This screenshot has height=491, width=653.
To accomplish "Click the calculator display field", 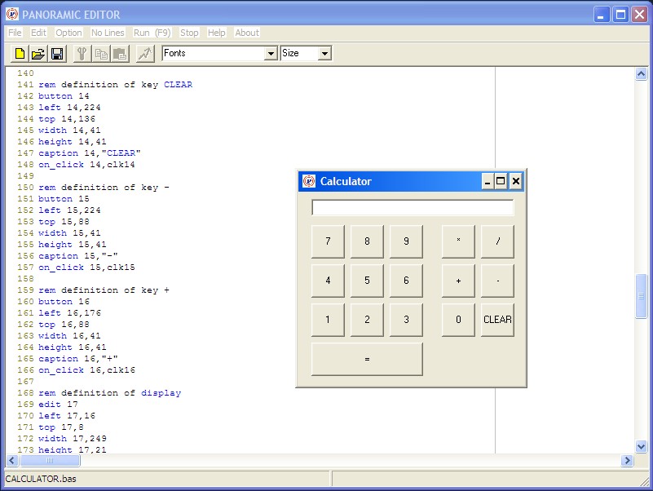I will [x=413, y=207].
